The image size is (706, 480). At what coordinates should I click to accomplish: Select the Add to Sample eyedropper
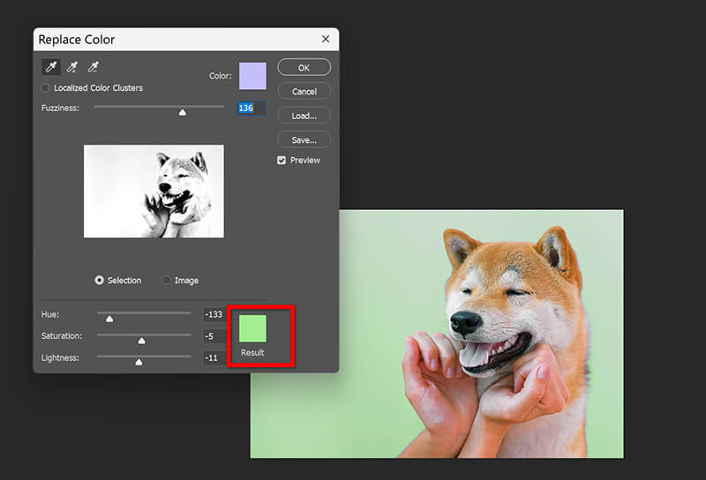tap(72, 67)
